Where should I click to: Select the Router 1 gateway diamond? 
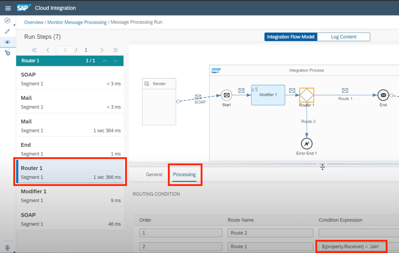306,95
